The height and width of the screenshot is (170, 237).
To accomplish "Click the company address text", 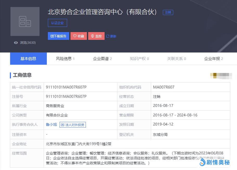I will click(x=79, y=144).
